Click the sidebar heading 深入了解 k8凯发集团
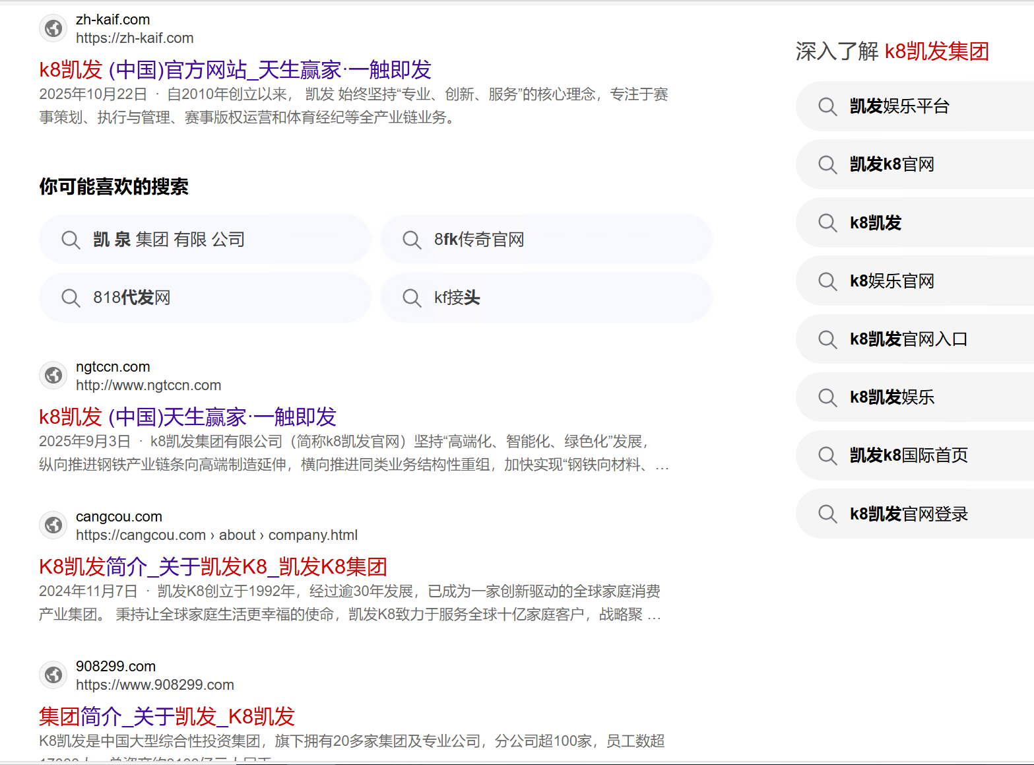 pos(892,51)
